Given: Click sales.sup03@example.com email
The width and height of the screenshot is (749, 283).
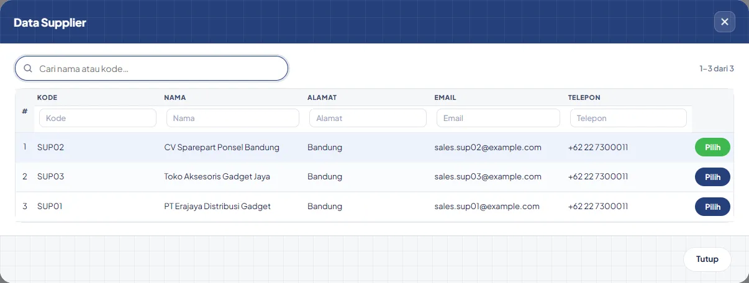Looking at the screenshot, I should (x=488, y=177).
